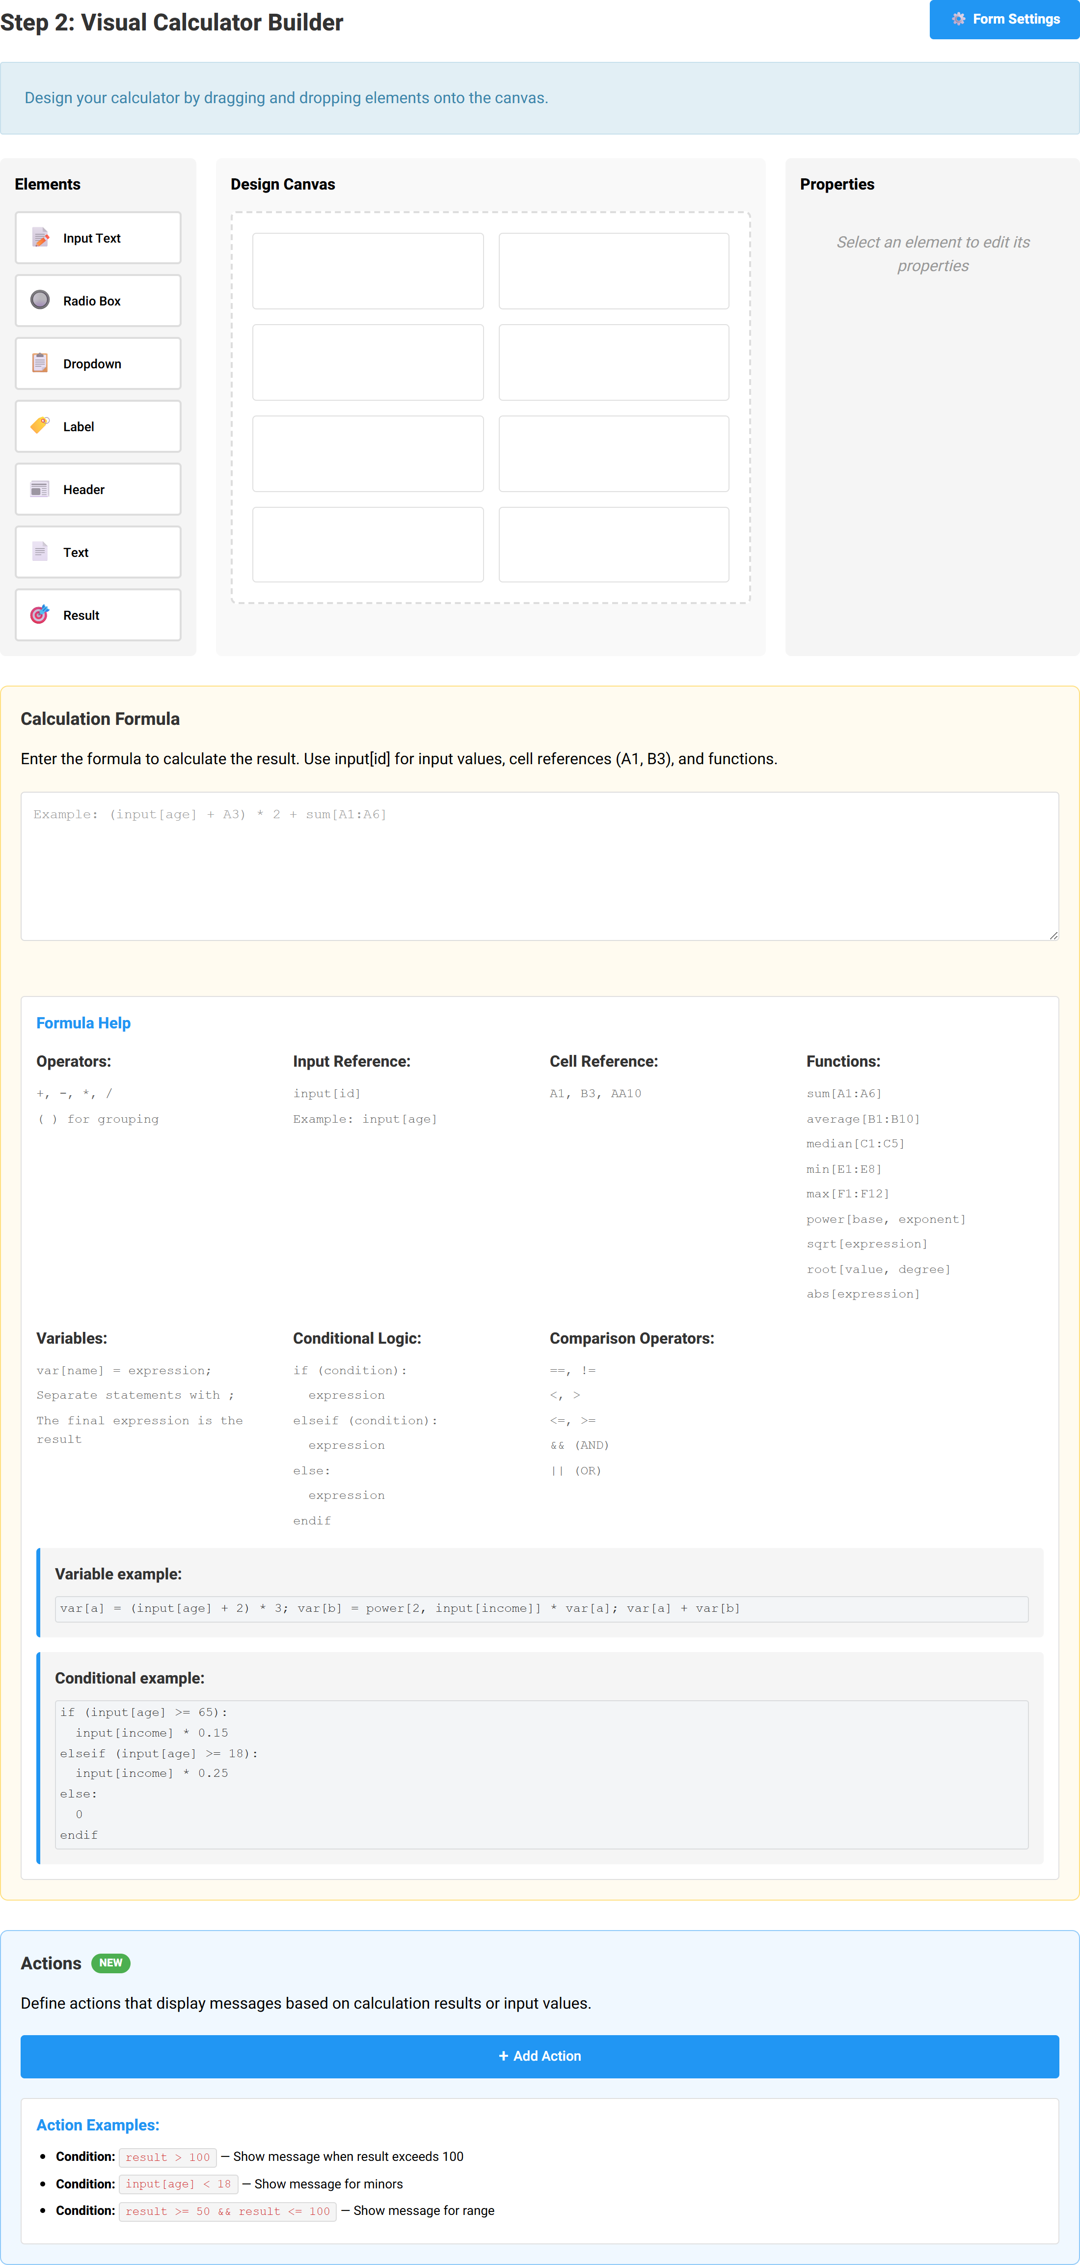Click the bottom-right canvas cell
This screenshot has width=1080, height=2265.
613,544
